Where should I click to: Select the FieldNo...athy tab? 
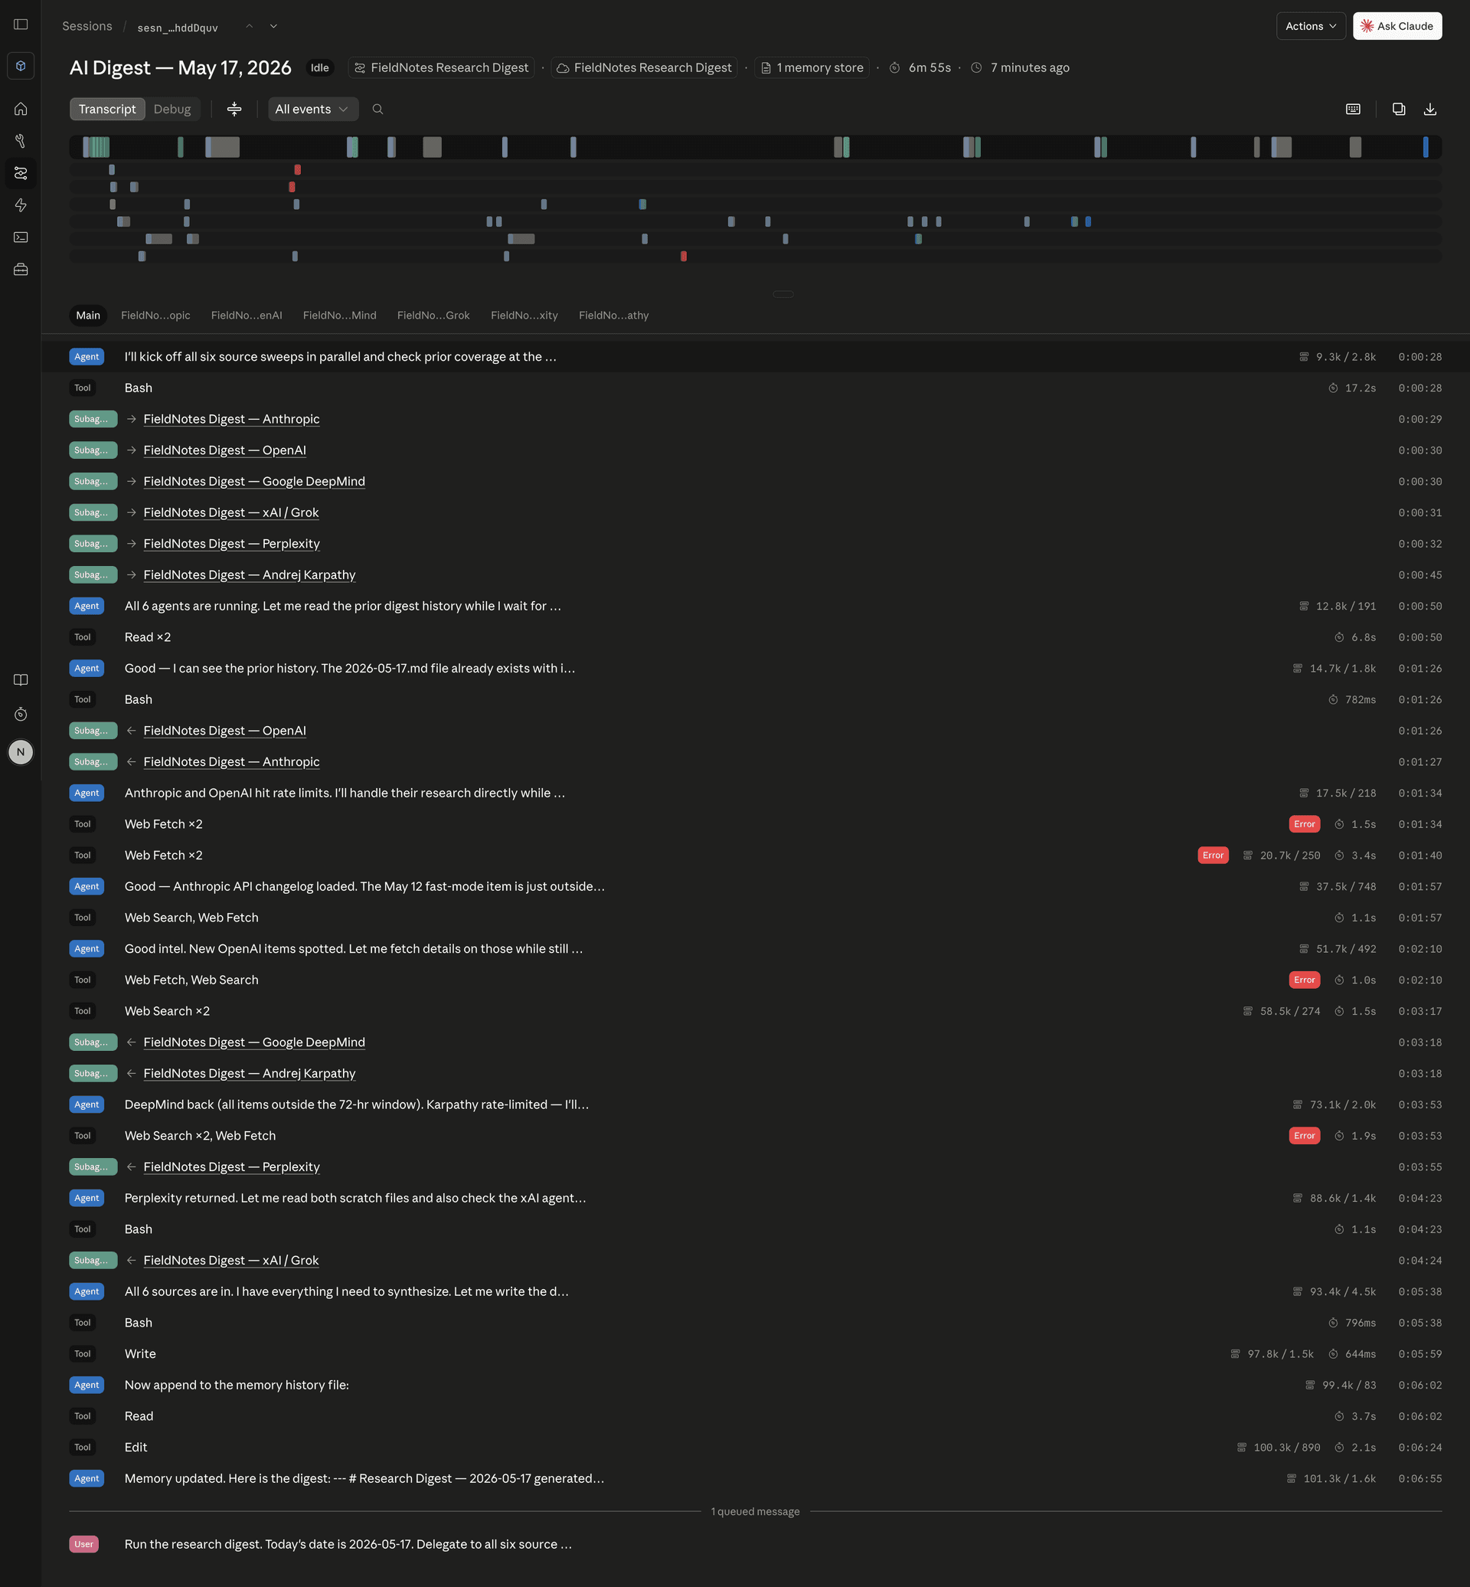613,315
